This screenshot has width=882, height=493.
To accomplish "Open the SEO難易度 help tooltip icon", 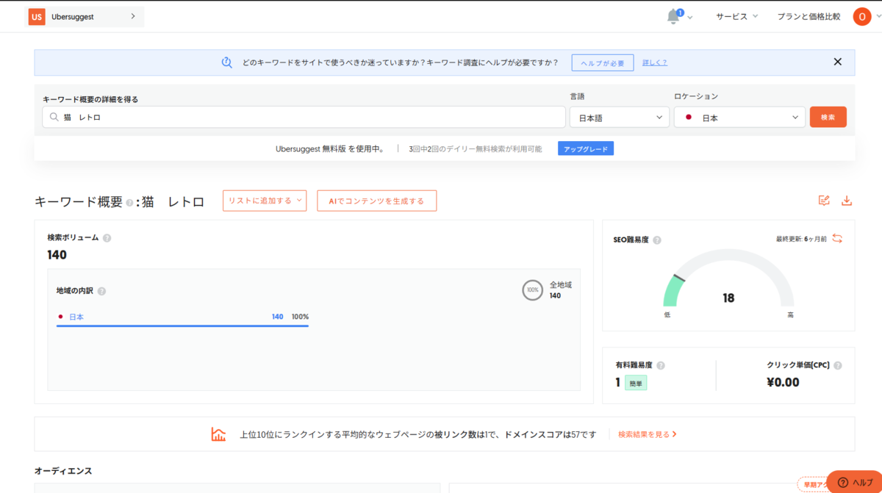I will pyautogui.click(x=657, y=240).
